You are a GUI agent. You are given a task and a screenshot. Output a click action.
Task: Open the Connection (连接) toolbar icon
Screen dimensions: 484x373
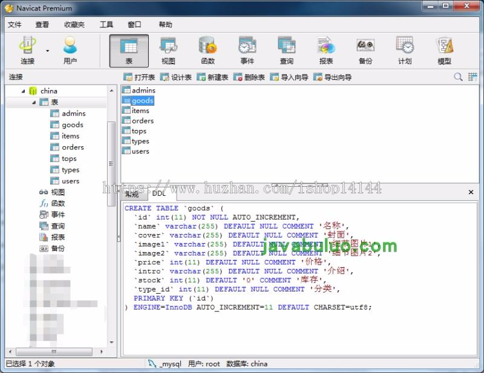pos(27,51)
